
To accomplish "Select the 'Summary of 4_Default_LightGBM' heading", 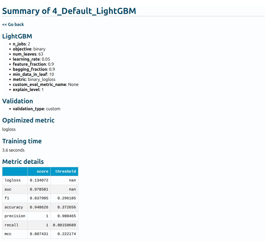I will click(x=69, y=11).
